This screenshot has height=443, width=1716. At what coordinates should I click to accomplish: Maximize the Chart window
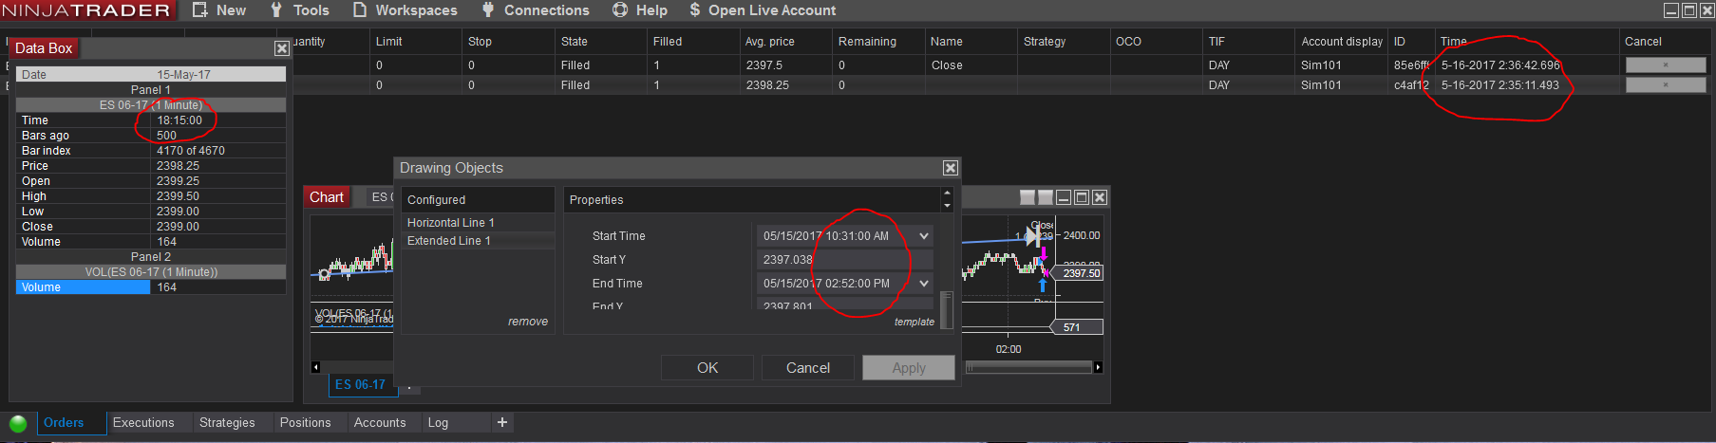(1082, 197)
